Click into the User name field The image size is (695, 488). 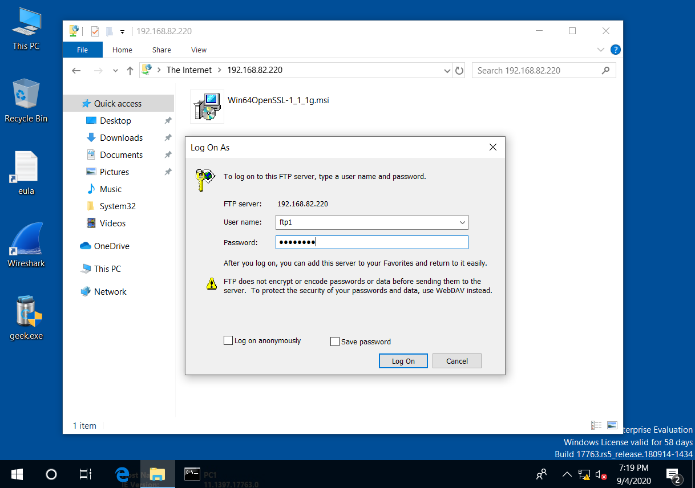tap(371, 222)
